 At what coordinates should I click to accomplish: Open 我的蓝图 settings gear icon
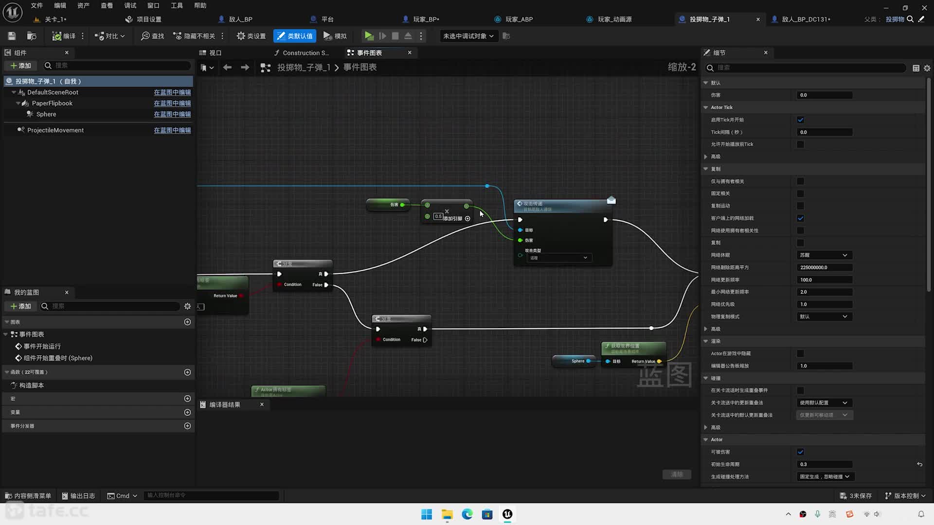click(187, 306)
